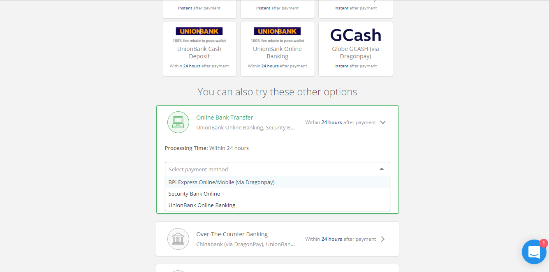Pick UnionBank Online Banking from list
549x272 pixels.
coord(202,205)
